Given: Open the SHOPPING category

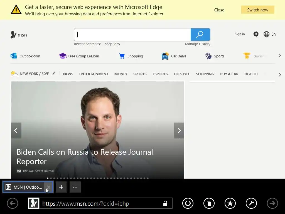Looking at the screenshot, I should click(205, 74).
